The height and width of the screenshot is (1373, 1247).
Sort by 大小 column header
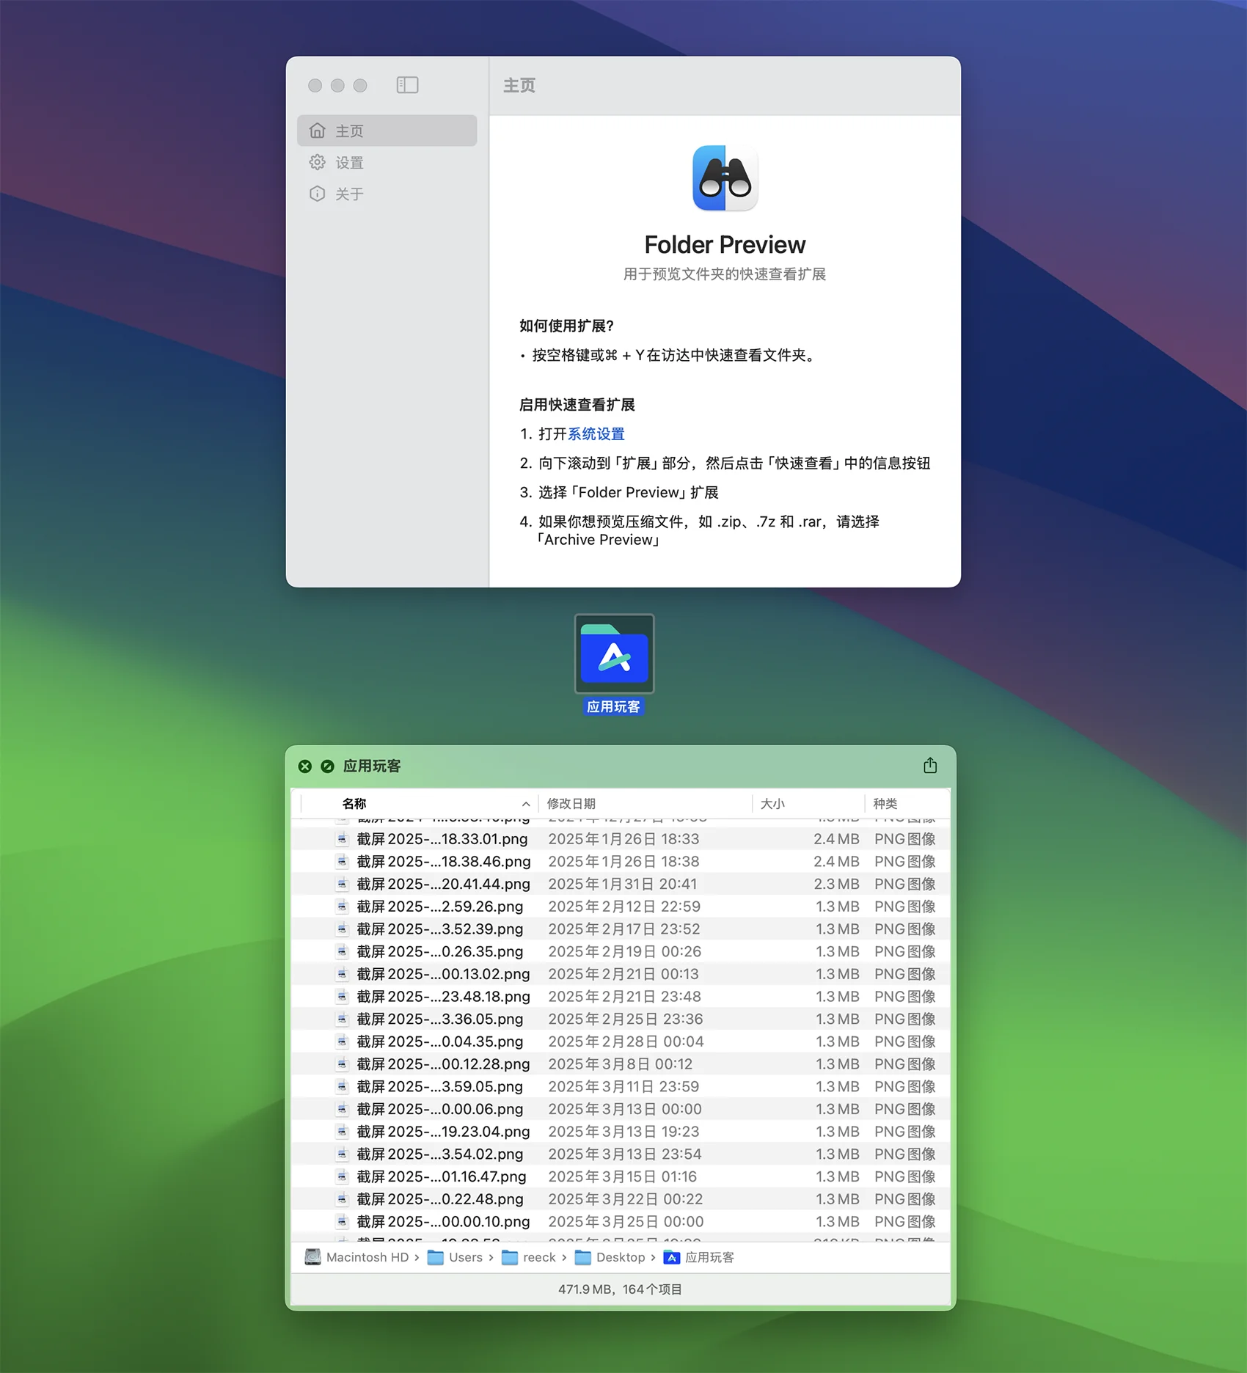point(772,803)
